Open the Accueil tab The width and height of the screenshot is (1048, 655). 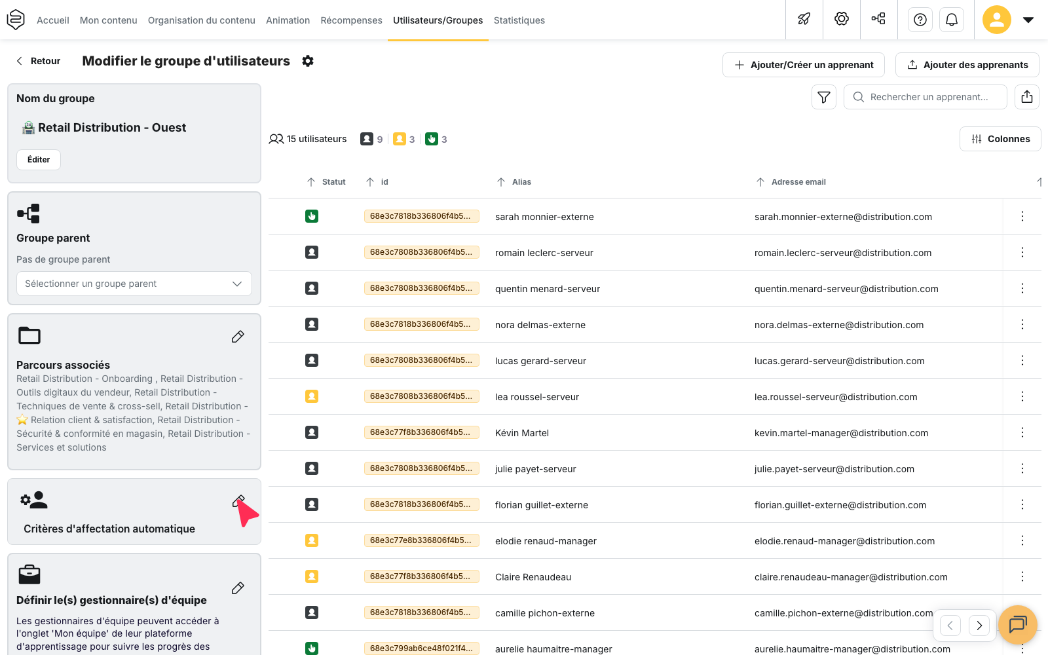click(53, 20)
